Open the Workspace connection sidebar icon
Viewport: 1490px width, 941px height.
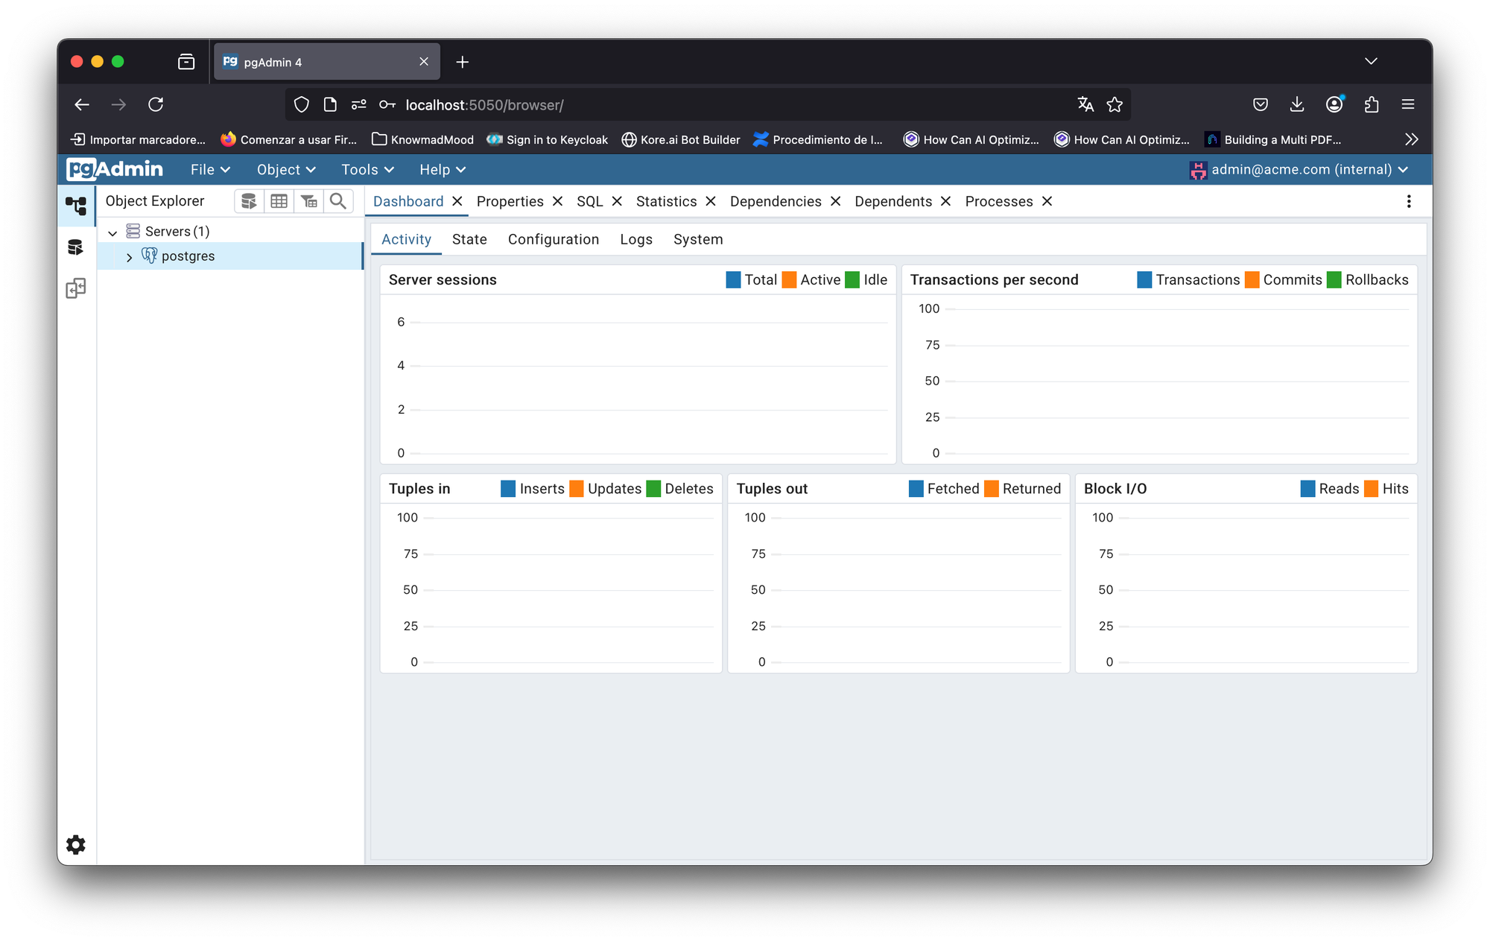pos(76,288)
